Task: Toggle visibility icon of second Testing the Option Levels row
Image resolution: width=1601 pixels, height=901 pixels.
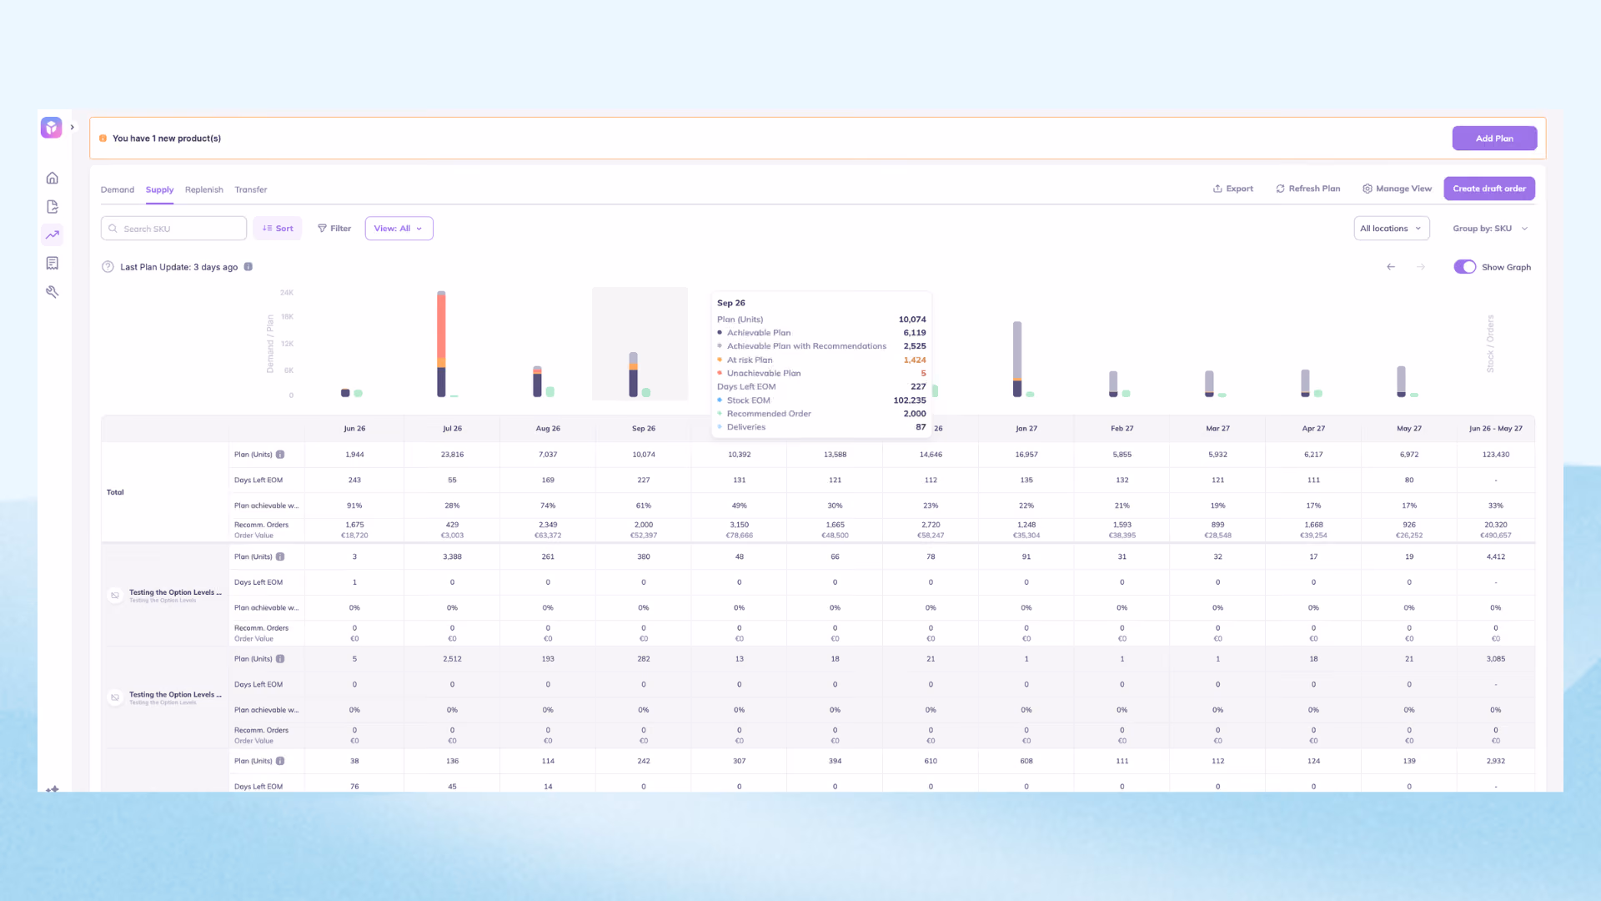Action: point(115,697)
